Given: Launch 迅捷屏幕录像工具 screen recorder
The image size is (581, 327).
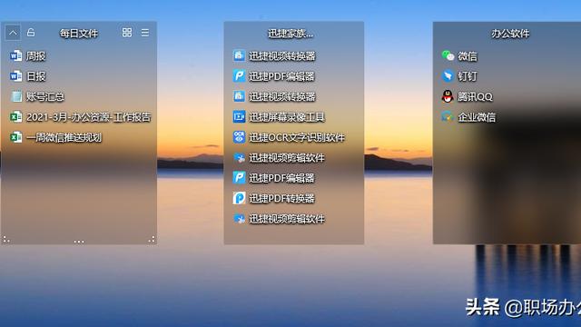Looking at the screenshot, I should pyautogui.click(x=279, y=117).
